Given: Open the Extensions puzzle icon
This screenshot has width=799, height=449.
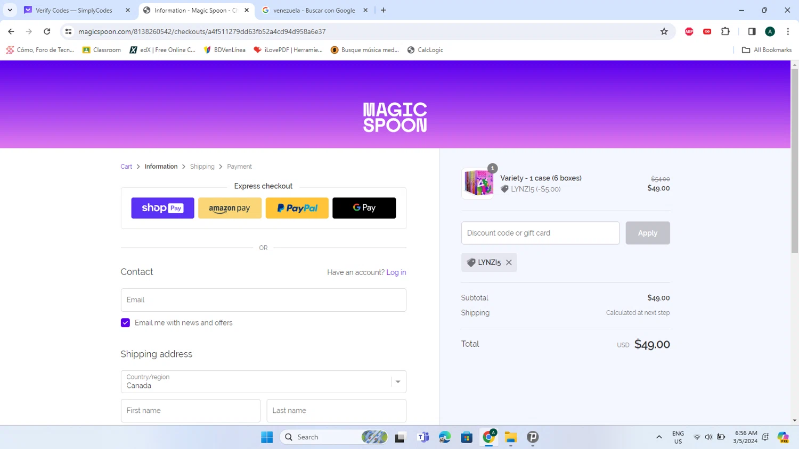Looking at the screenshot, I should [725, 31].
